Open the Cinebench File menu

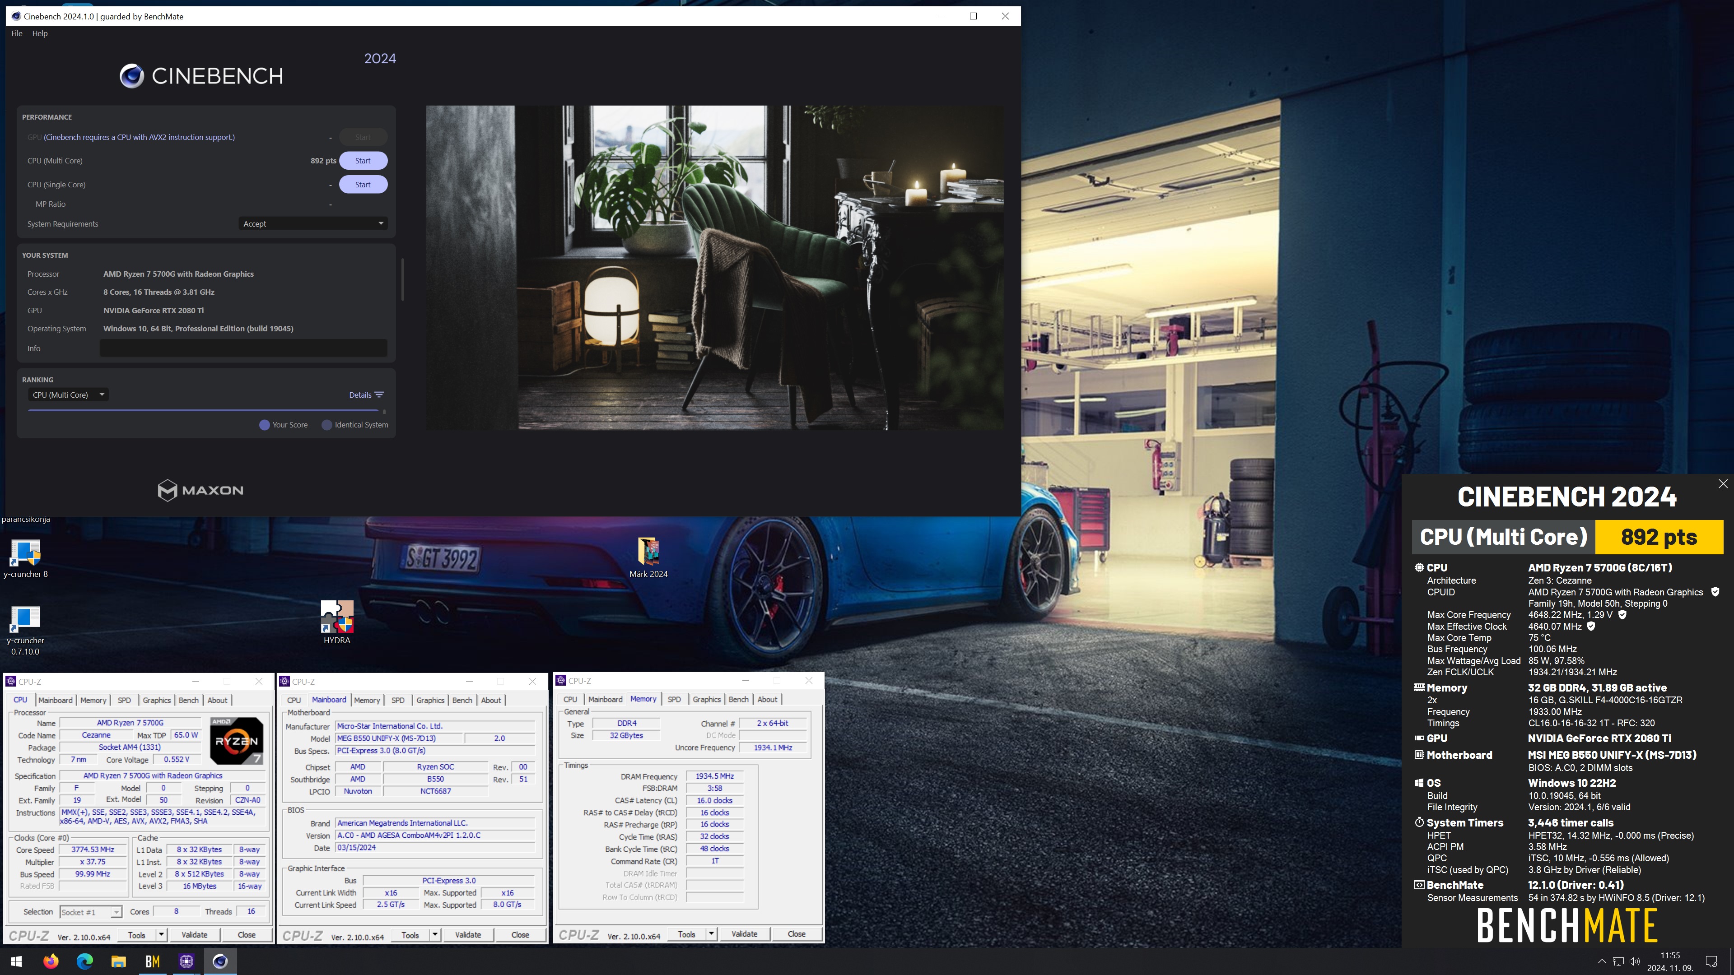point(17,33)
